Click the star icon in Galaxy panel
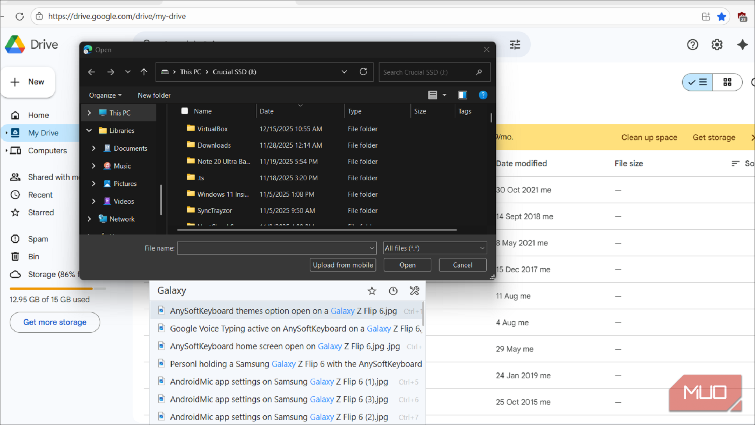This screenshot has height=425, width=755. point(372,291)
